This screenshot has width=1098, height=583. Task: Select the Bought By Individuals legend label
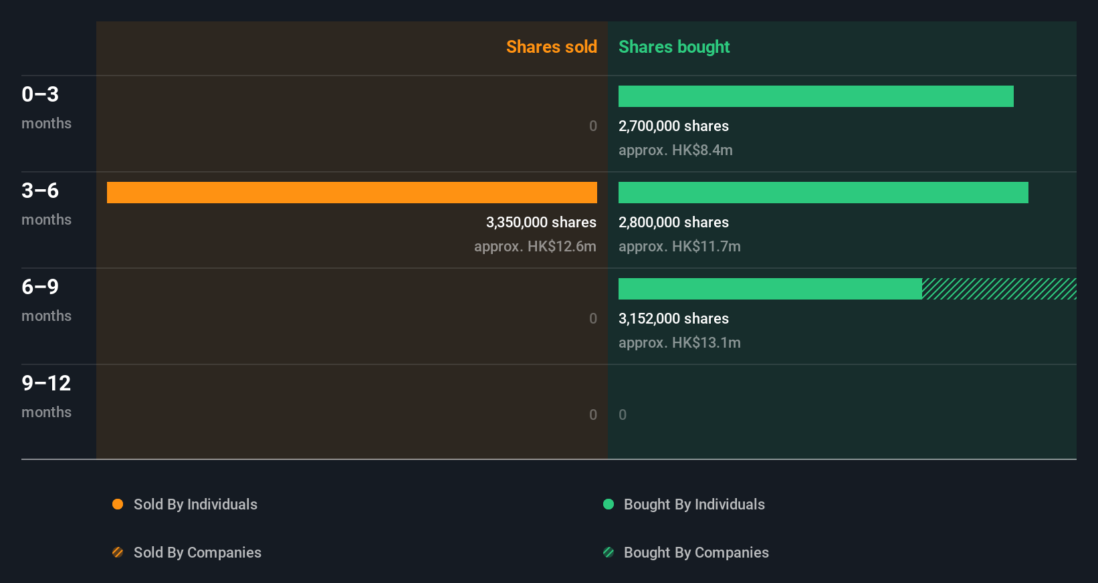(x=694, y=504)
